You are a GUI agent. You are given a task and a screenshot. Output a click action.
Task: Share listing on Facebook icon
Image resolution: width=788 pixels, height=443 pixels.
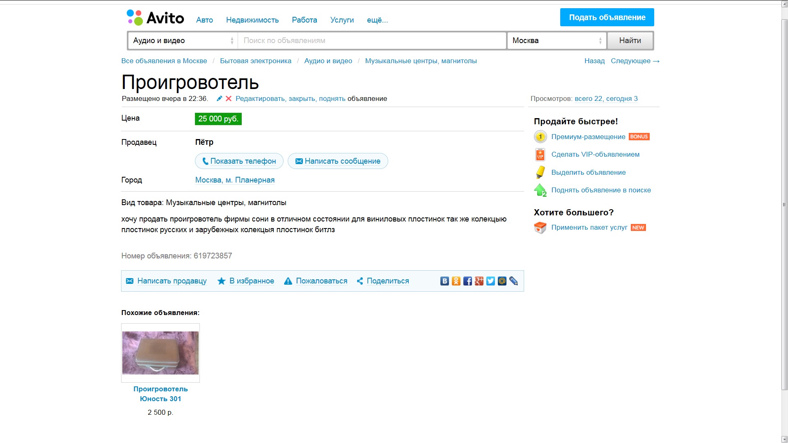(x=467, y=281)
